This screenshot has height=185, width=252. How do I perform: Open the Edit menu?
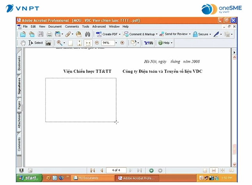pyautogui.click(x=33, y=26)
